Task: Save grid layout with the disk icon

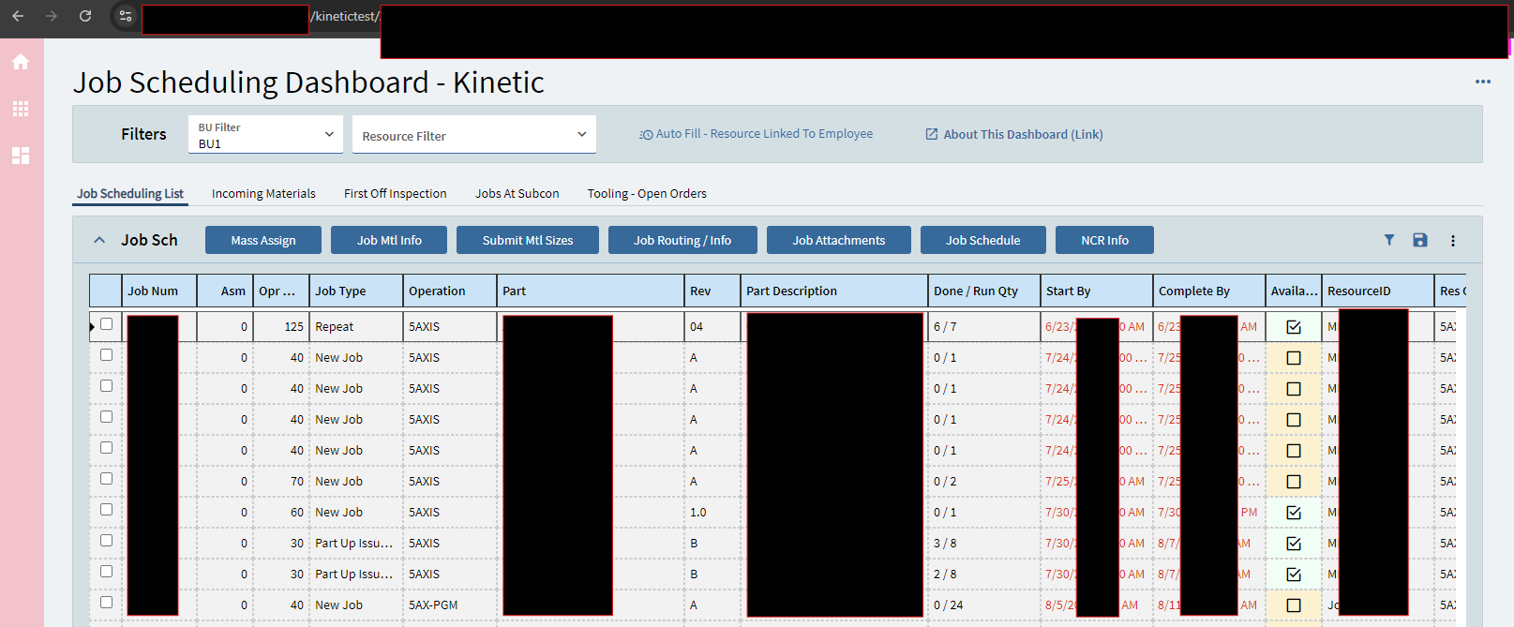Action: (x=1420, y=240)
